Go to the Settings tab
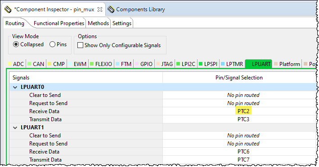 (122, 23)
